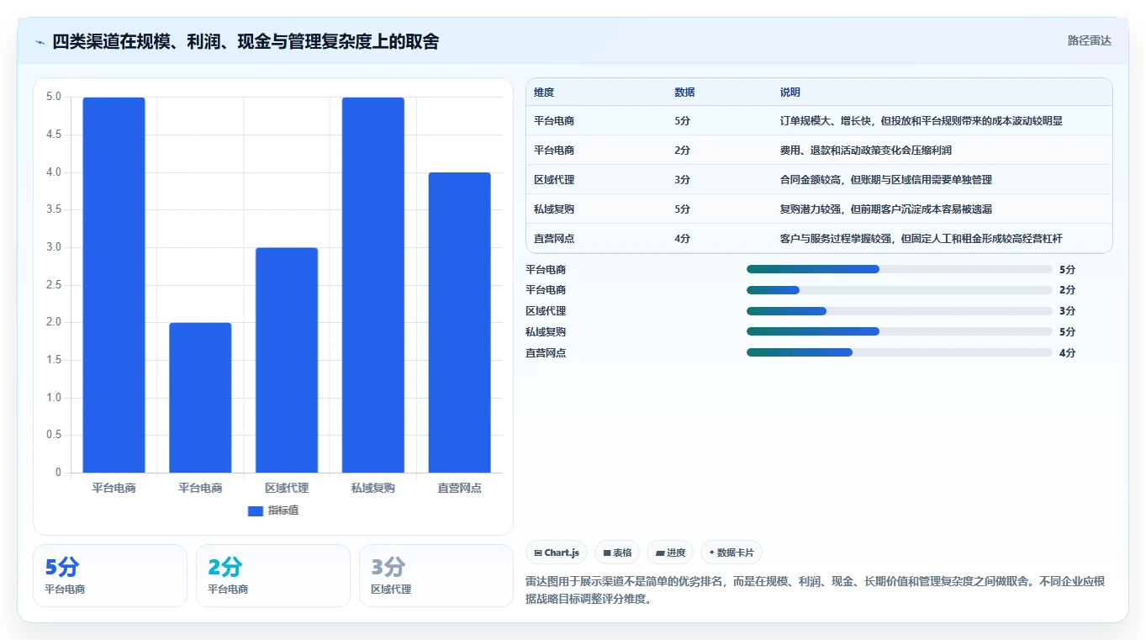Click the 指标值 legend label text
Image resolution: width=1146 pixels, height=640 pixels.
pyautogui.click(x=283, y=510)
